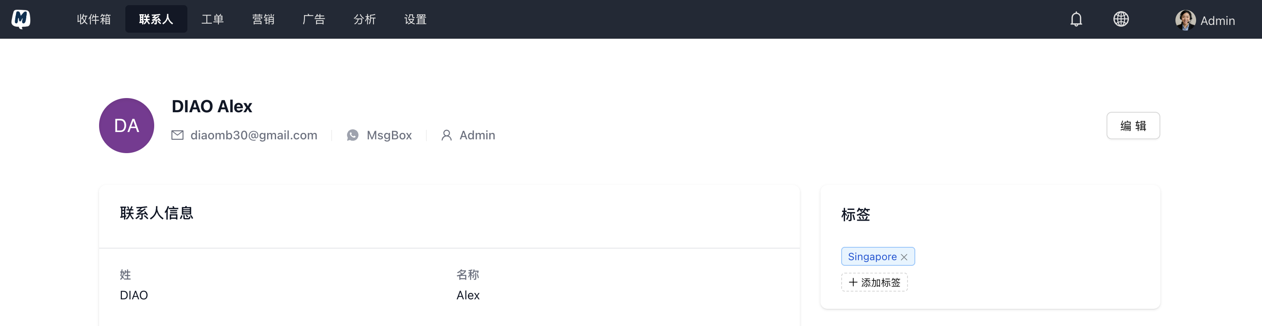The image size is (1262, 326).
Task: Click the purple DA contact avatar
Action: (x=126, y=126)
